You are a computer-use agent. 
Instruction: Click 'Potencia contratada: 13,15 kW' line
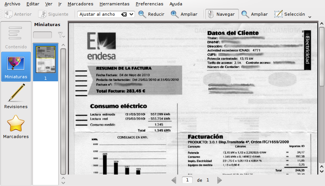click(x=230, y=59)
